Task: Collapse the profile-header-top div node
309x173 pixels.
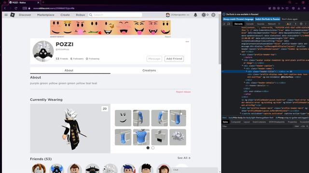Action: coord(240,54)
